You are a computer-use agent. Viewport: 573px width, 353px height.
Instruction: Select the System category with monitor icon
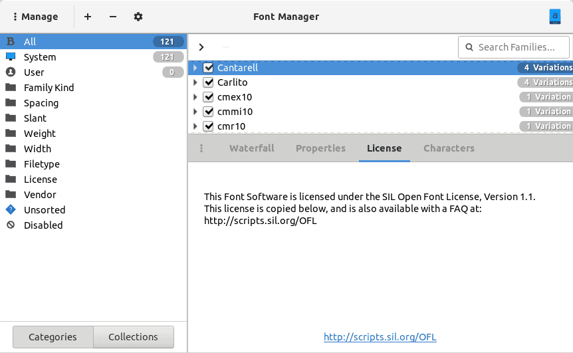40,57
